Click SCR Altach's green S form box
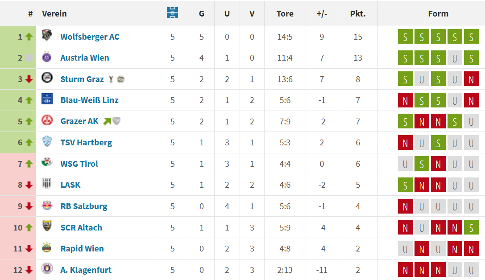 click(x=471, y=227)
